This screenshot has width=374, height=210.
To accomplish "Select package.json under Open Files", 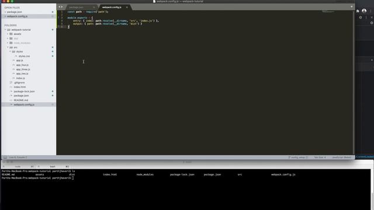I will 15,12.
